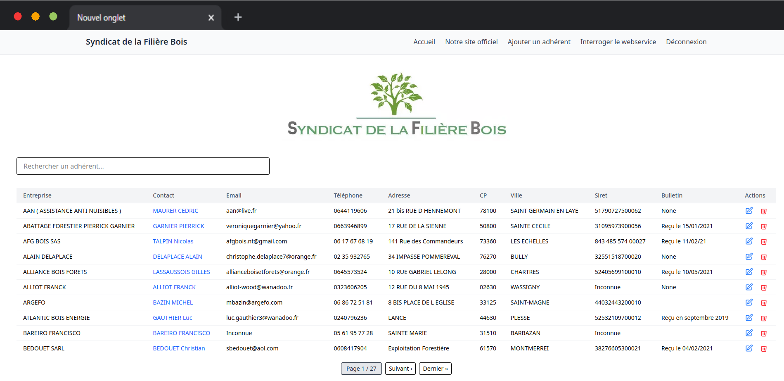
Task: Delete the ARGEFO member with trash icon
Action: 764,303
